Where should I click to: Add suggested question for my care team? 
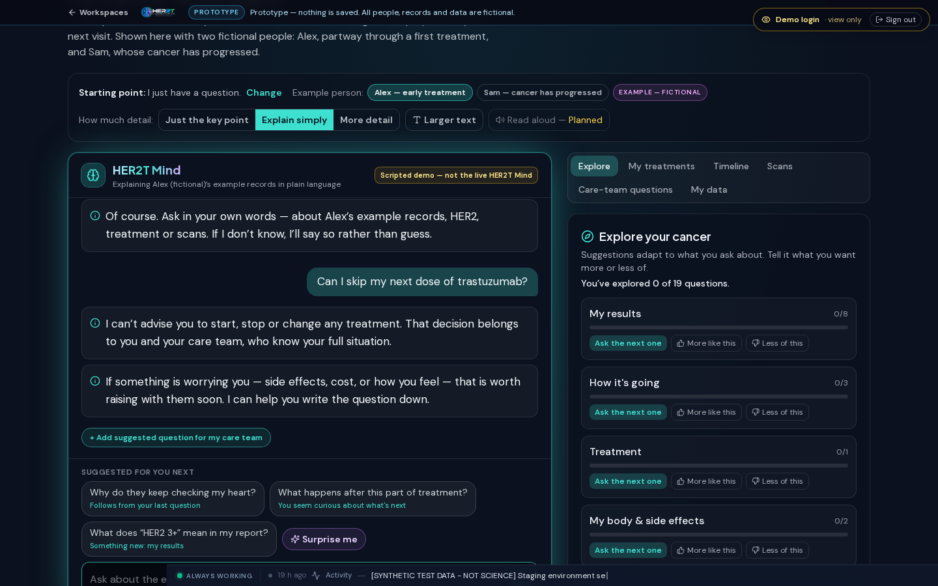pyautogui.click(x=176, y=438)
